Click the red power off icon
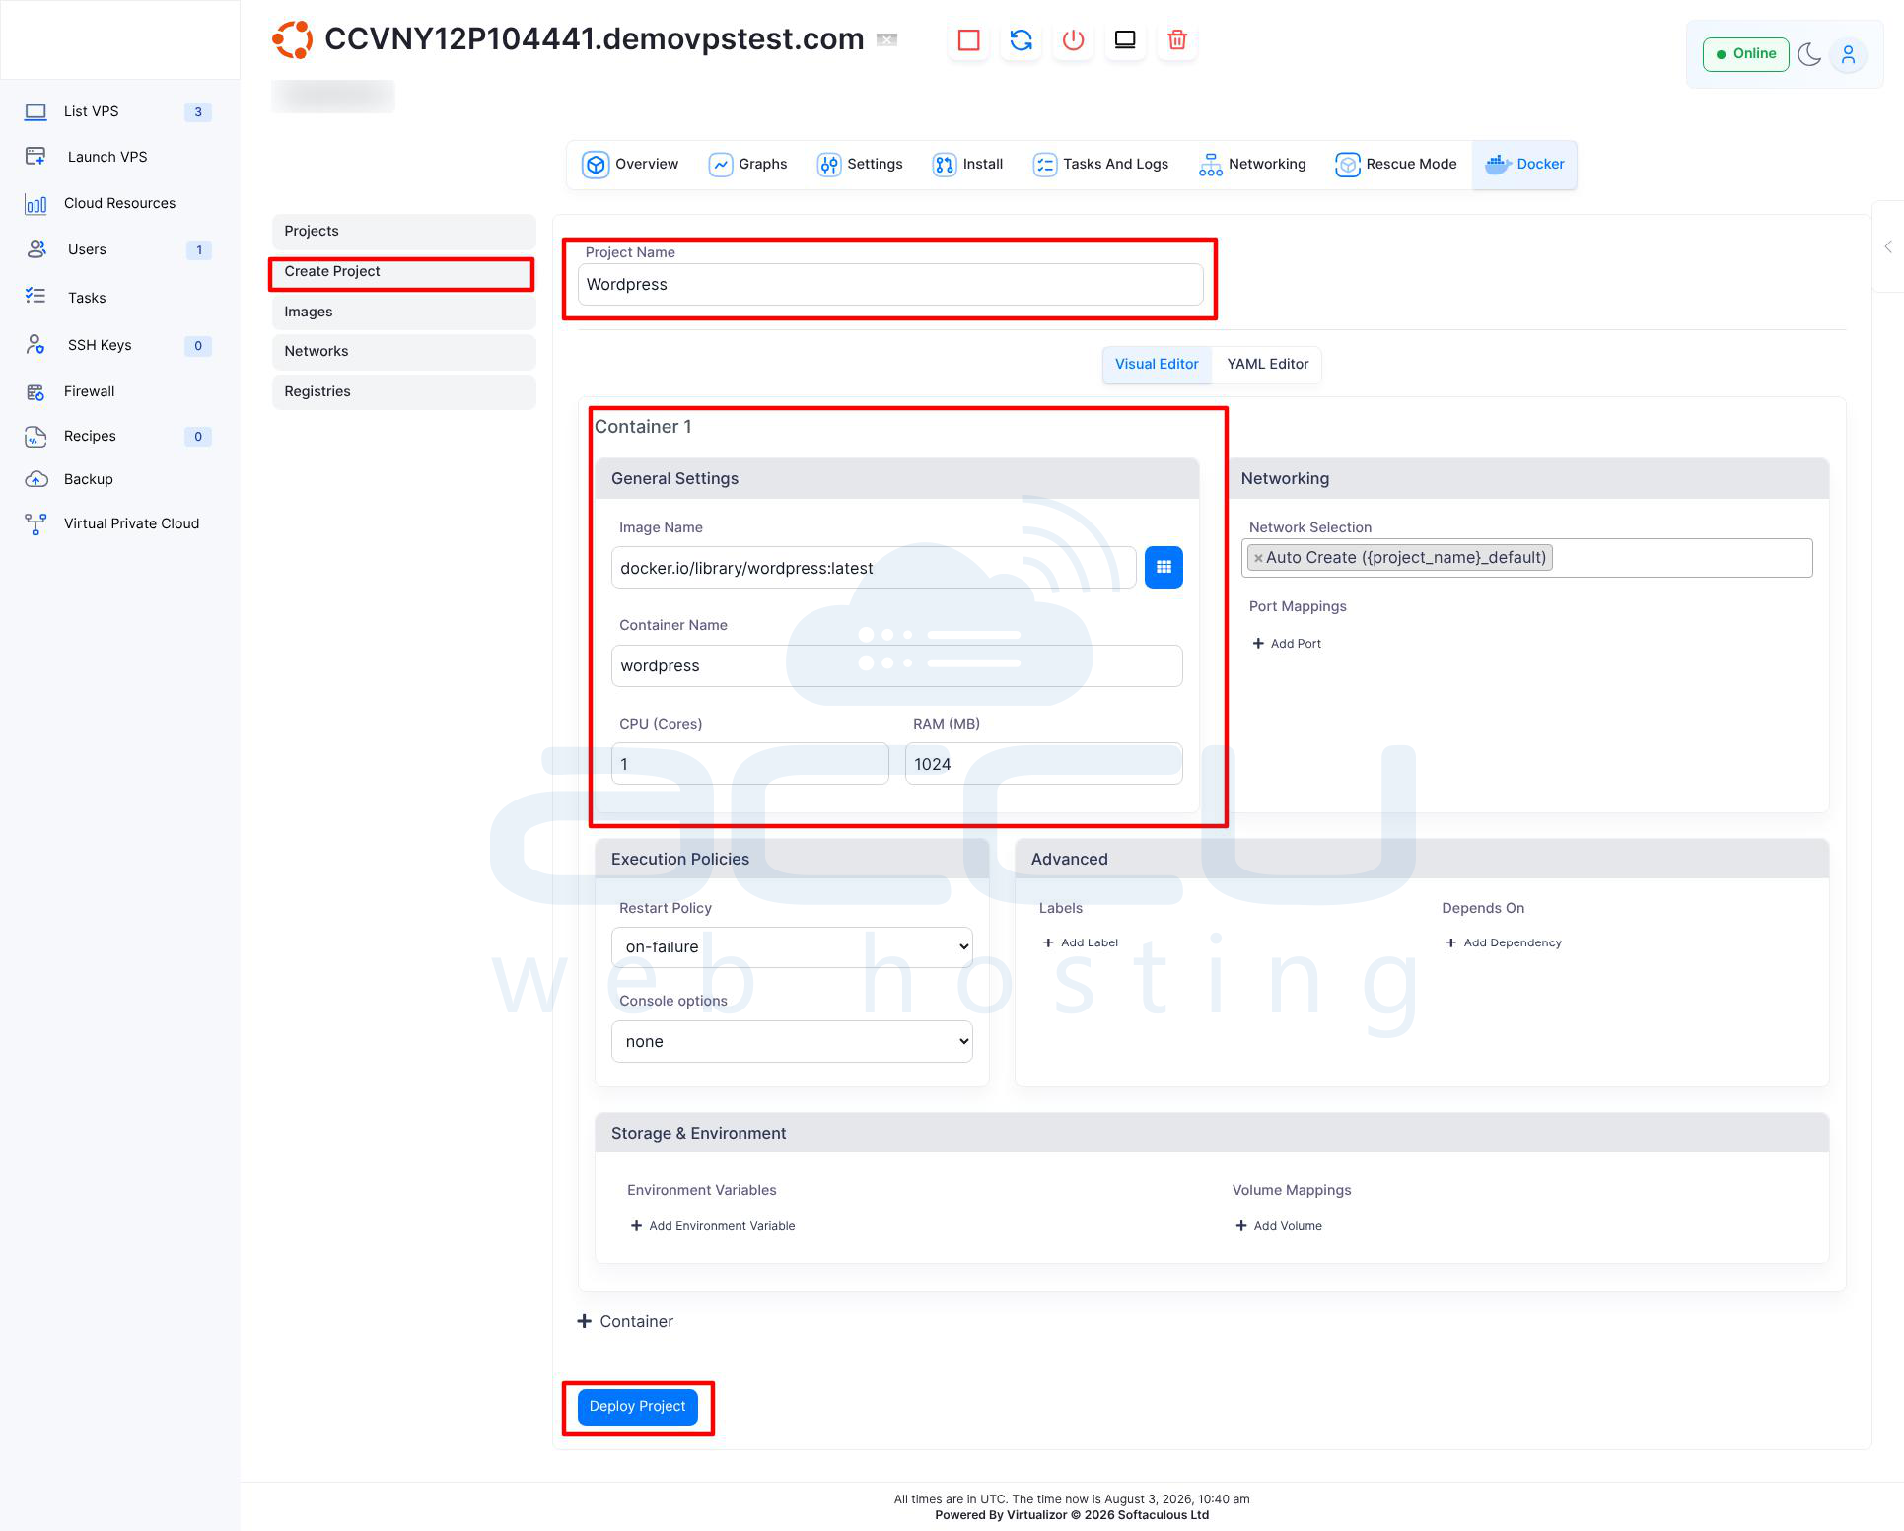The width and height of the screenshot is (1904, 1531). [x=1073, y=40]
